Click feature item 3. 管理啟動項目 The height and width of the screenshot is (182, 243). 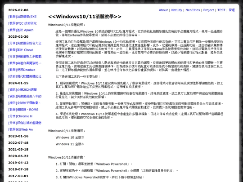(x=139, y=106)
